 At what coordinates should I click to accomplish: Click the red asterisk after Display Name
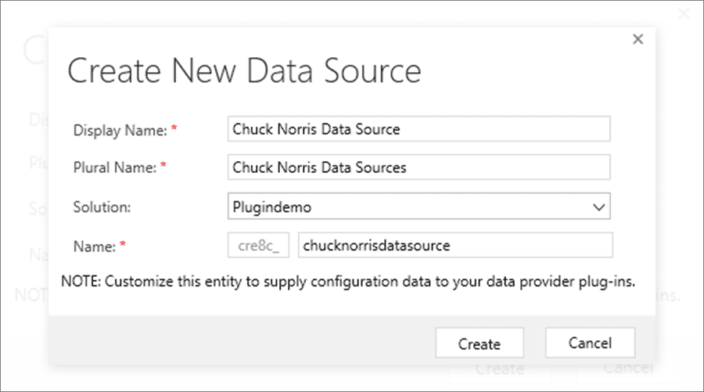click(174, 130)
